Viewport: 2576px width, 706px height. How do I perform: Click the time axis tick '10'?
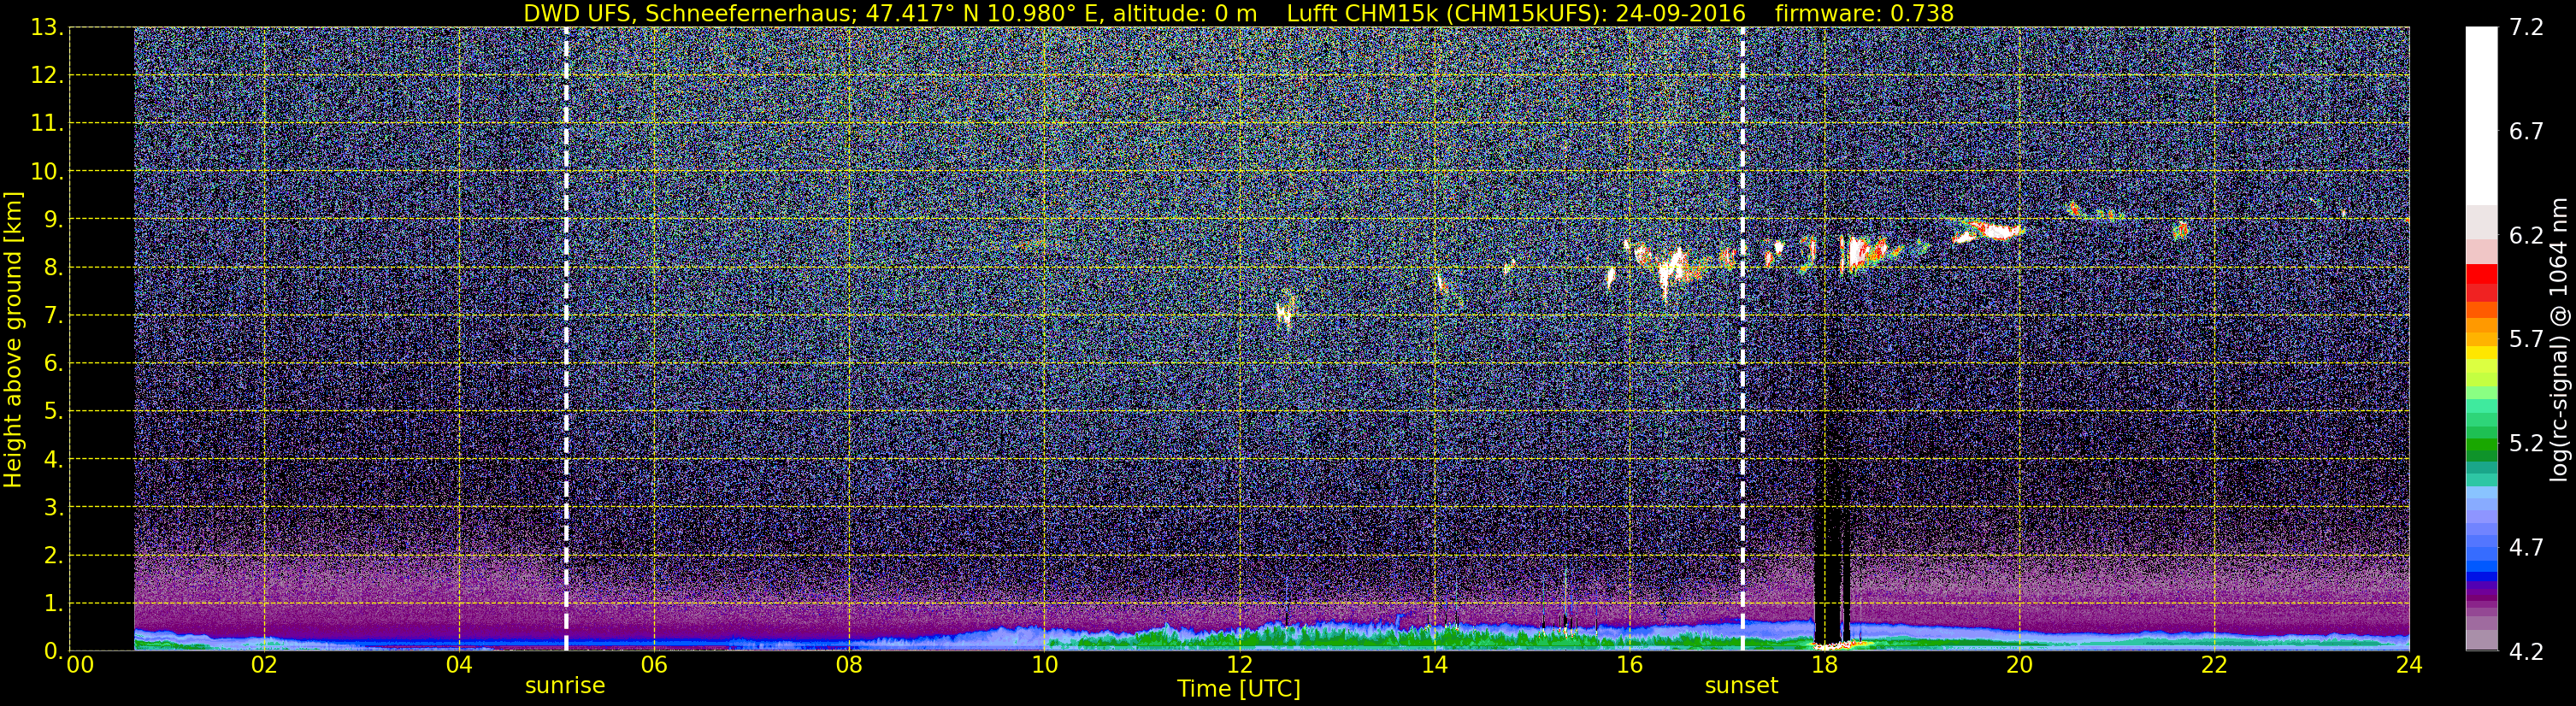click(x=1044, y=666)
